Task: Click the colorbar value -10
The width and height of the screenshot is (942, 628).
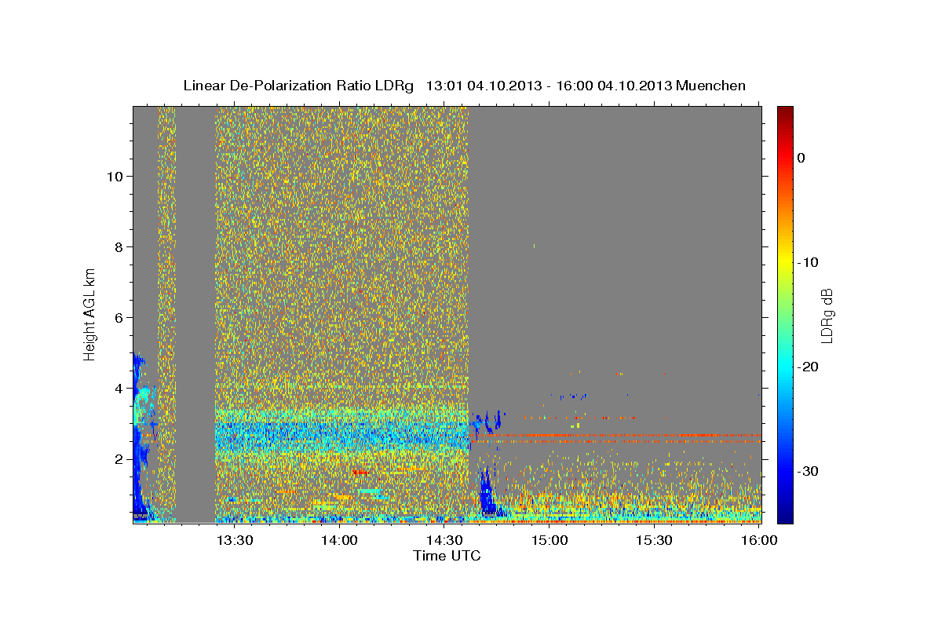Action: (x=808, y=262)
